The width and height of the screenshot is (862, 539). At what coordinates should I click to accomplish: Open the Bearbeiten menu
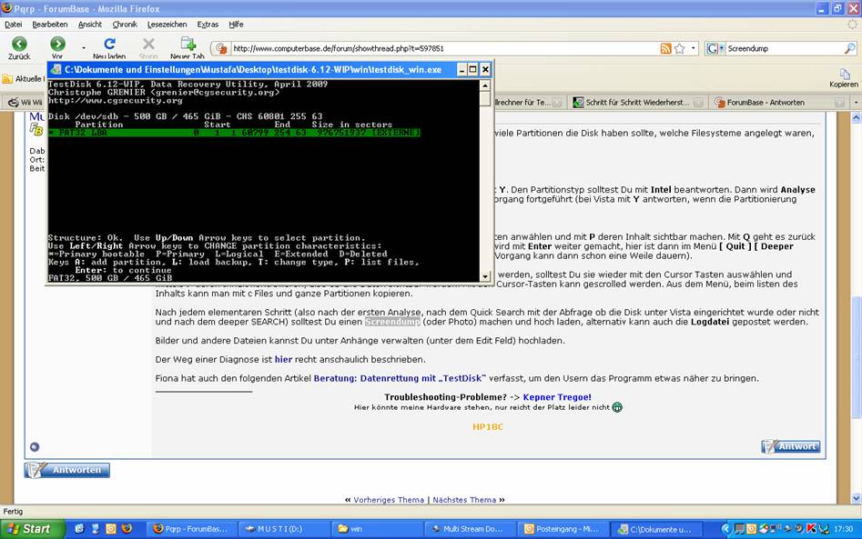pyautogui.click(x=50, y=25)
